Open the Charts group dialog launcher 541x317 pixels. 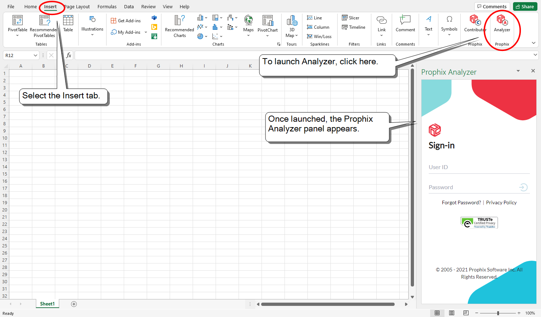pos(279,44)
